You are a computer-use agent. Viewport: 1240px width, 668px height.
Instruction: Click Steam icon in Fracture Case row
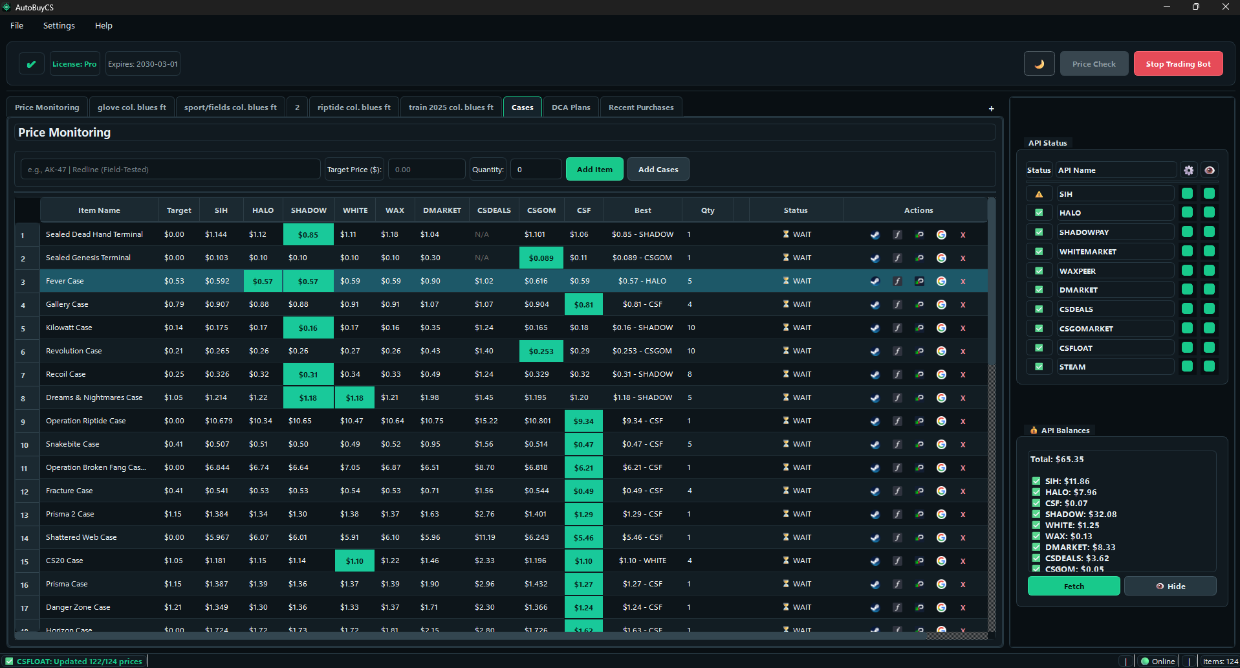[x=875, y=491]
